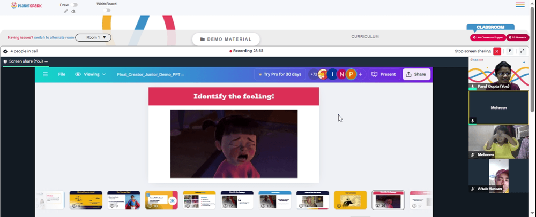Open the Canva File menu
This screenshot has width=536, height=217.
62,74
